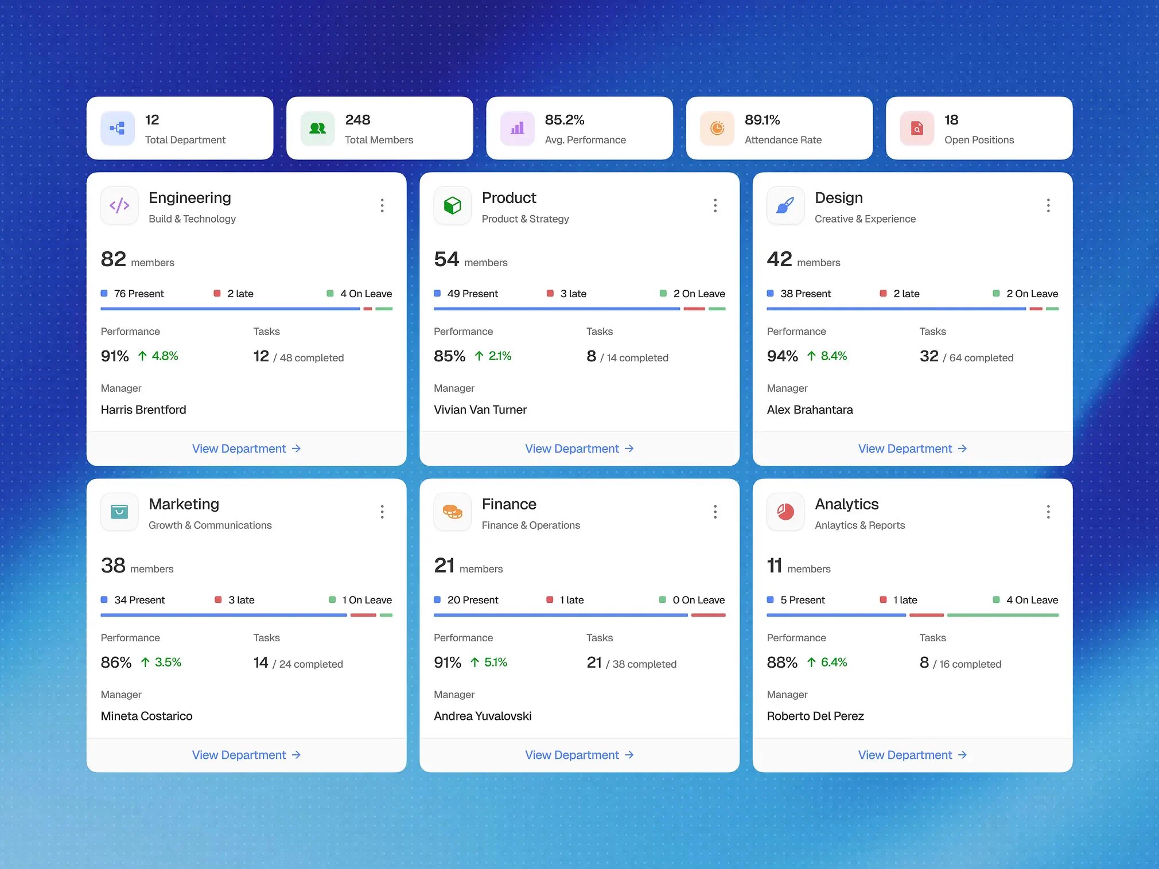Click the Engineering code brackets icon
The image size is (1159, 869).
pos(119,205)
